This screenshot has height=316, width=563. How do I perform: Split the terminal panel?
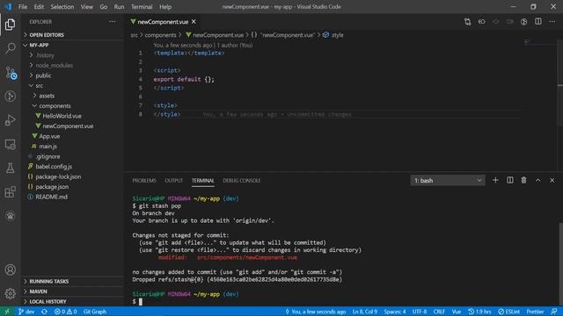click(x=510, y=180)
